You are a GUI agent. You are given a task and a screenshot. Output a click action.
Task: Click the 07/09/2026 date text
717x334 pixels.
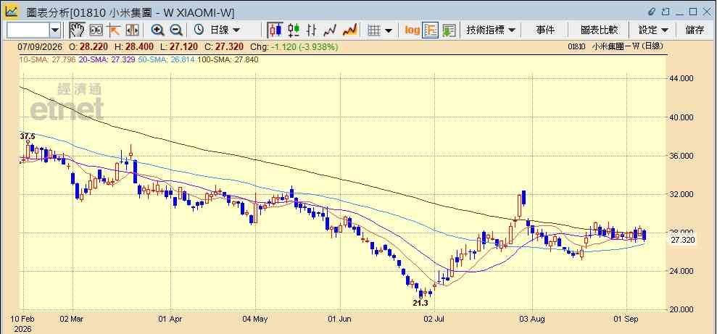[x=41, y=46]
